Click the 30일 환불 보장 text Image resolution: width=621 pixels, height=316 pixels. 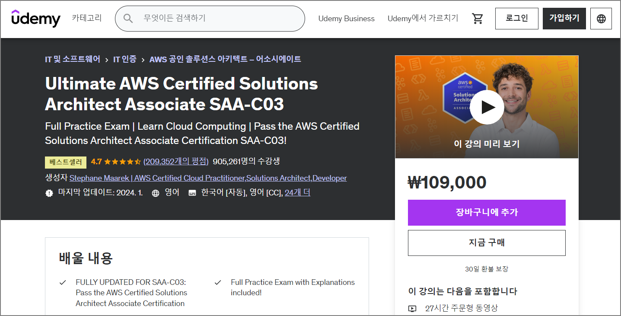pyautogui.click(x=487, y=269)
